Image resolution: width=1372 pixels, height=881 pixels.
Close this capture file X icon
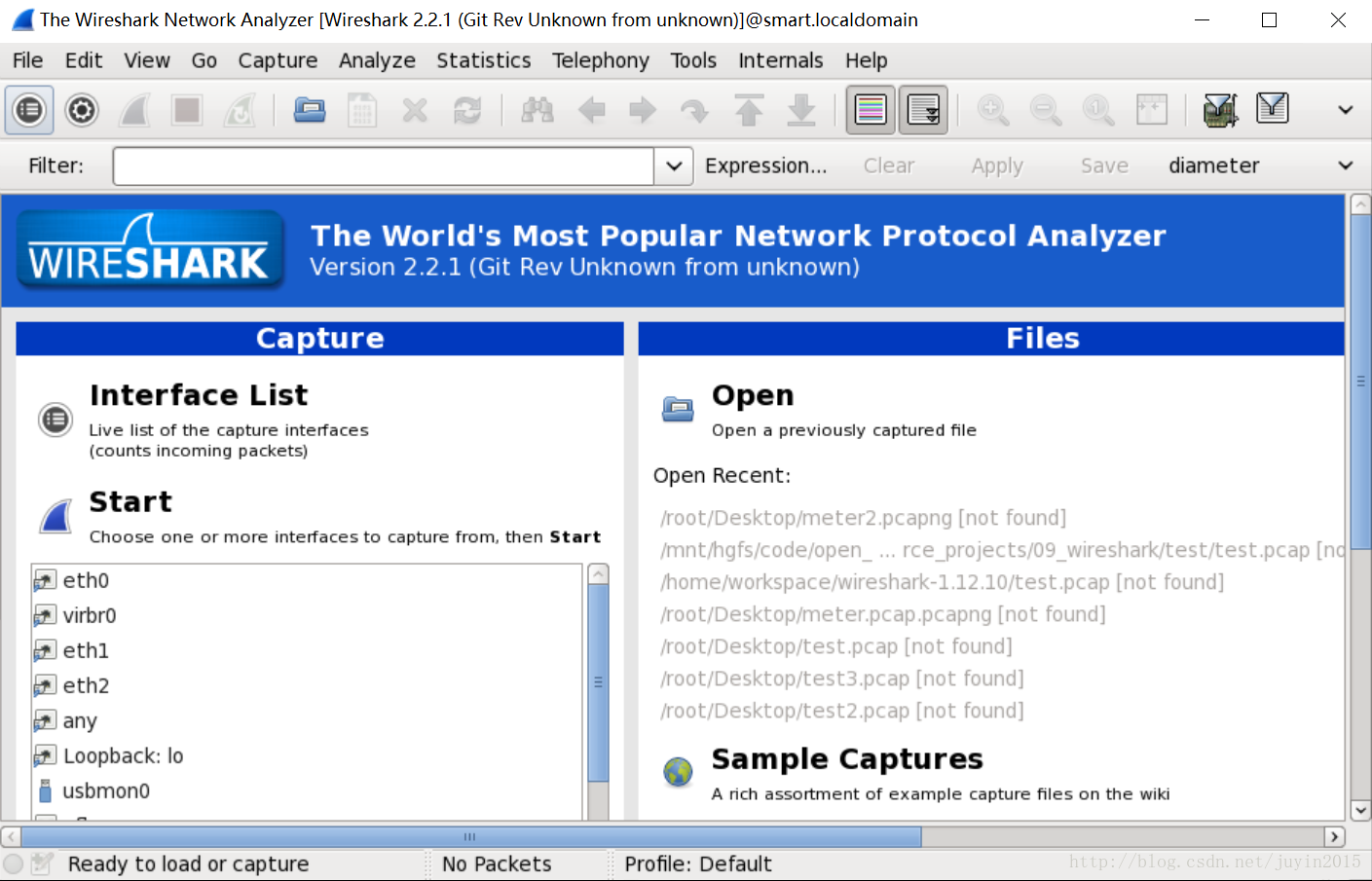pyautogui.click(x=415, y=110)
